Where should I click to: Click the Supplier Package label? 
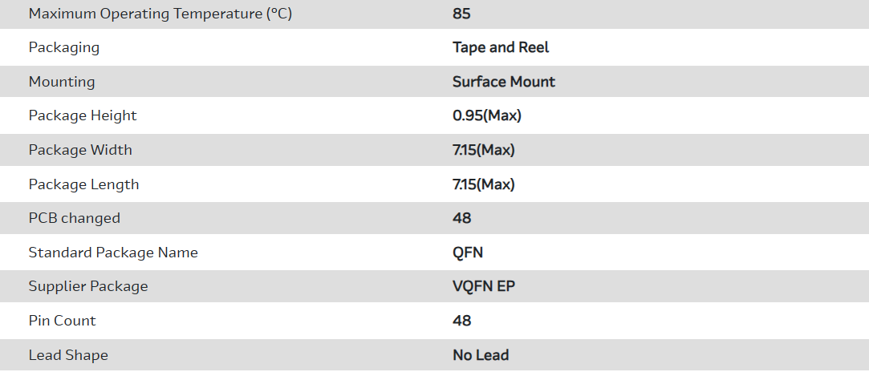point(88,286)
